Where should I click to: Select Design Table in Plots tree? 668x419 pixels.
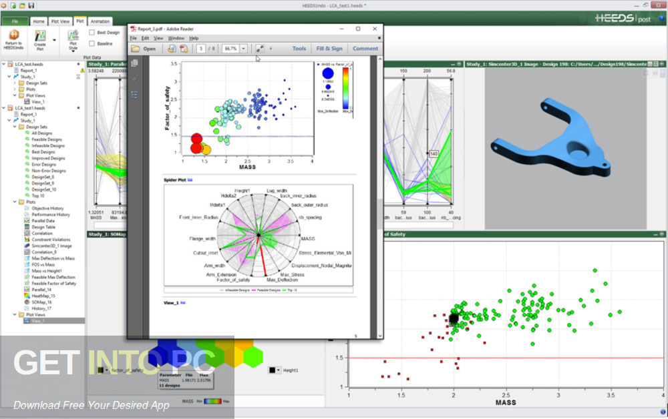coord(43,227)
